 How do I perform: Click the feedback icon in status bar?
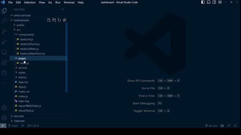pos(229,126)
